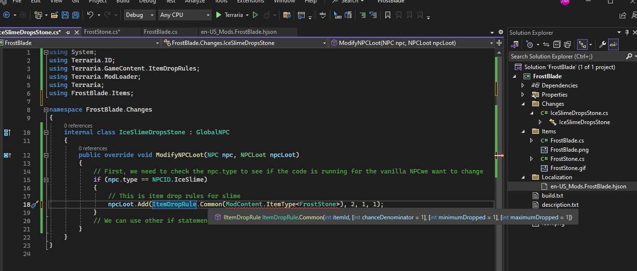Toggle auto-hide pin for Solution Explorer

point(627,32)
